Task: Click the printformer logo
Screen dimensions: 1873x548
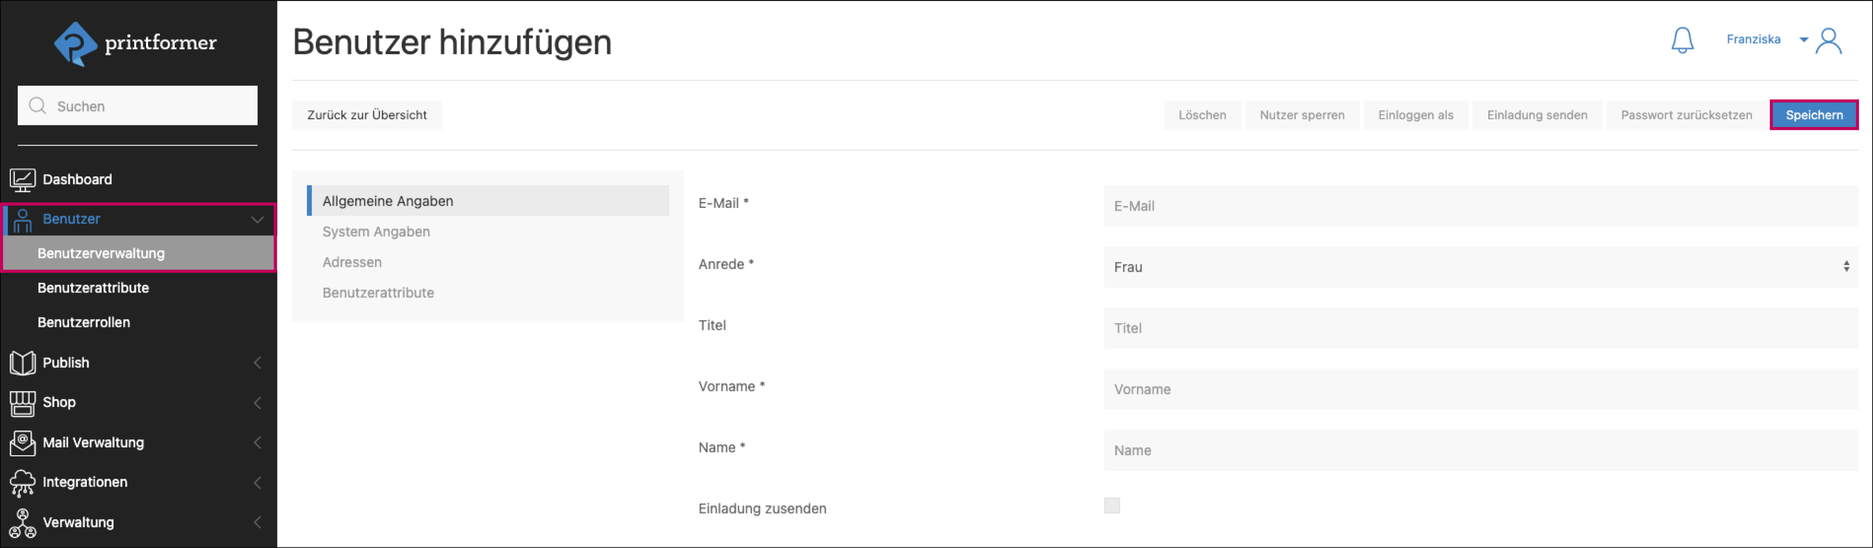Action: click(x=135, y=43)
